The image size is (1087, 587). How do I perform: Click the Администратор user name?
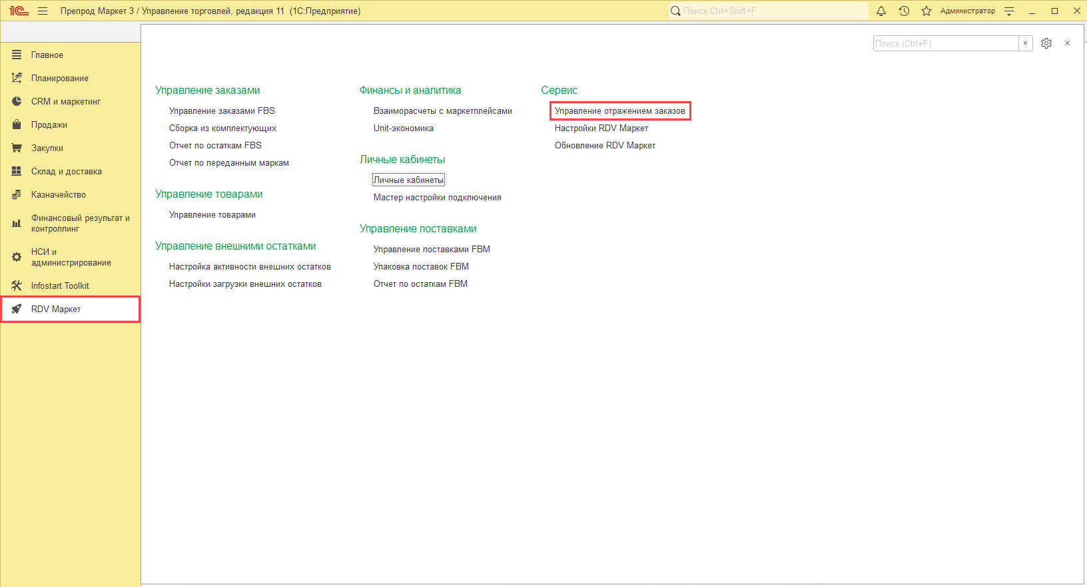[967, 11]
